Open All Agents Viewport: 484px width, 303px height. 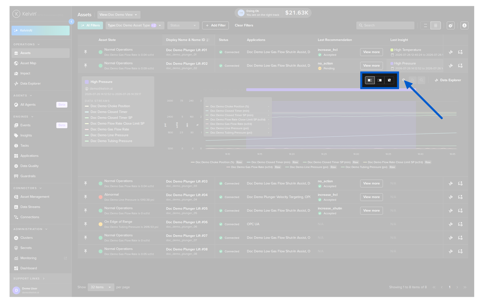(28, 105)
